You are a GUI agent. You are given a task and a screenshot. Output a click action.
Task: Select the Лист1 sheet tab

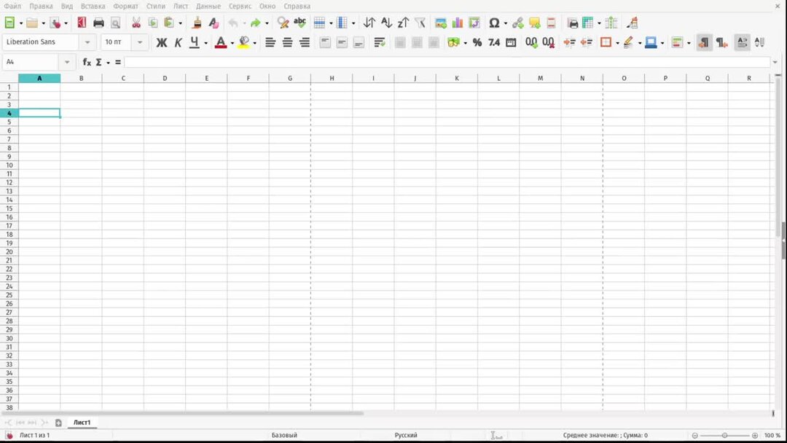click(x=82, y=423)
